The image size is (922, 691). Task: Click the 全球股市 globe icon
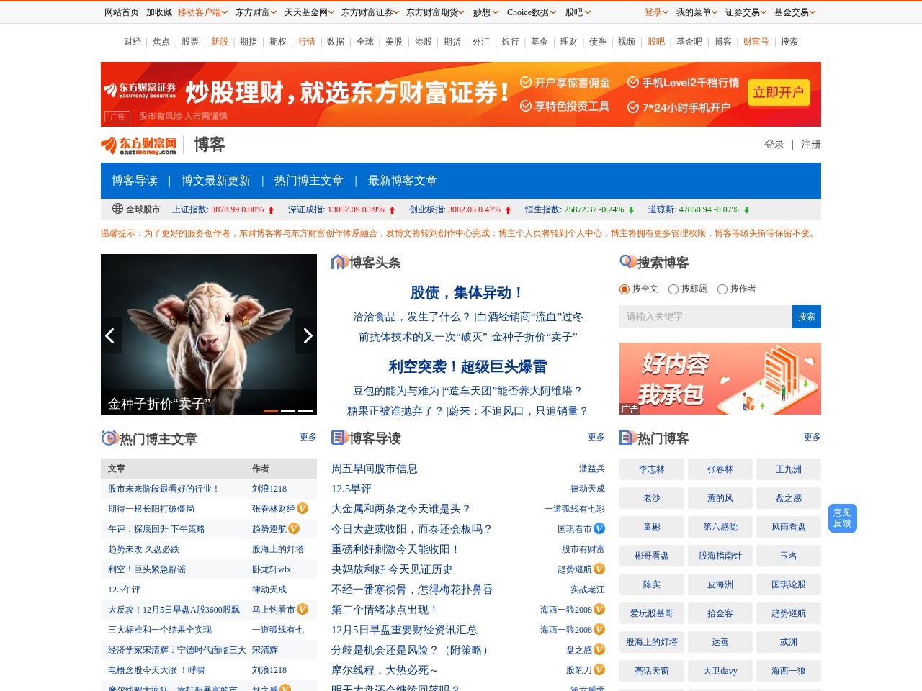(117, 209)
